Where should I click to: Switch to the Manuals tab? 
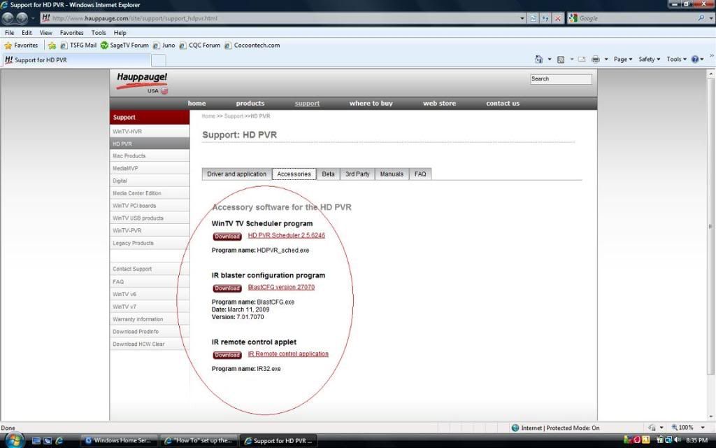[392, 174]
